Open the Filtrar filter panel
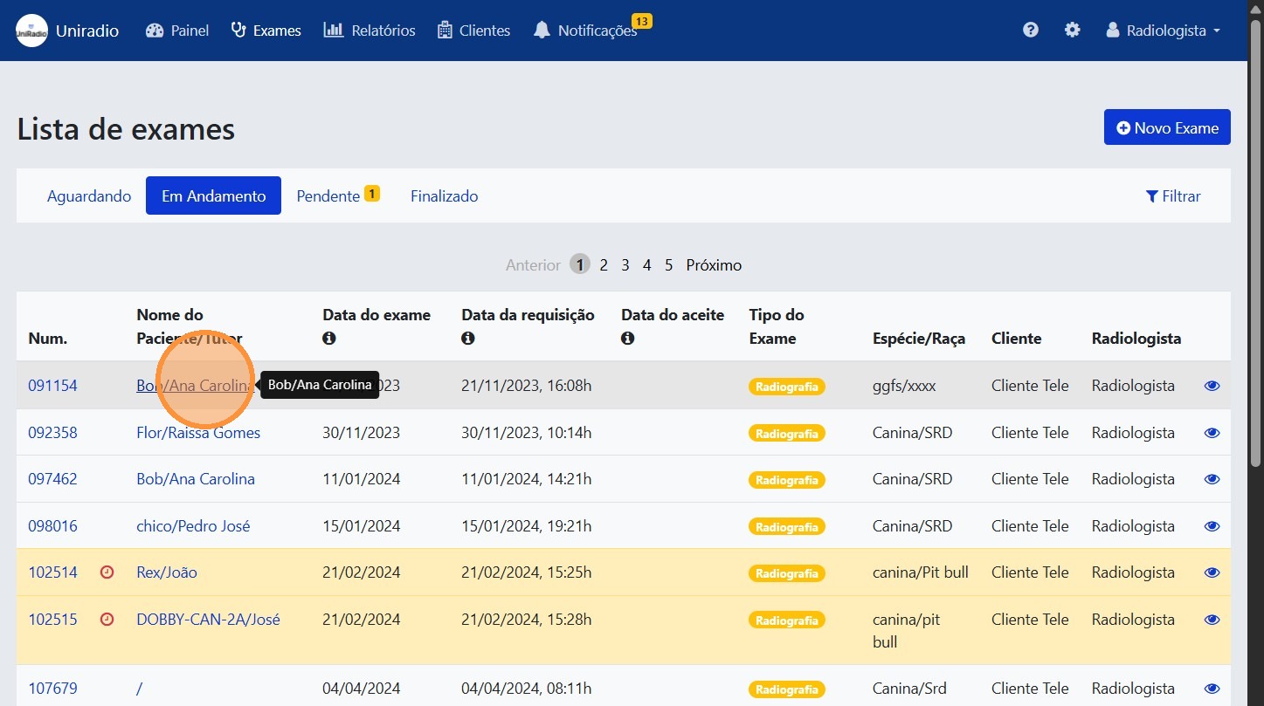 pyautogui.click(x=1173, y=196)
